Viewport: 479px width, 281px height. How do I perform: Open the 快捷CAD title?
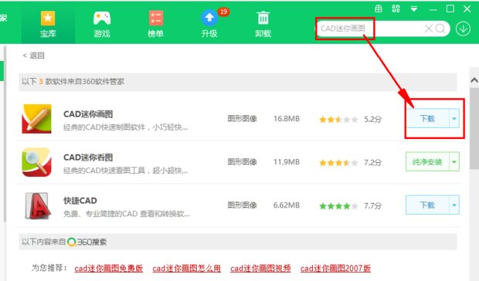[80, 201]
